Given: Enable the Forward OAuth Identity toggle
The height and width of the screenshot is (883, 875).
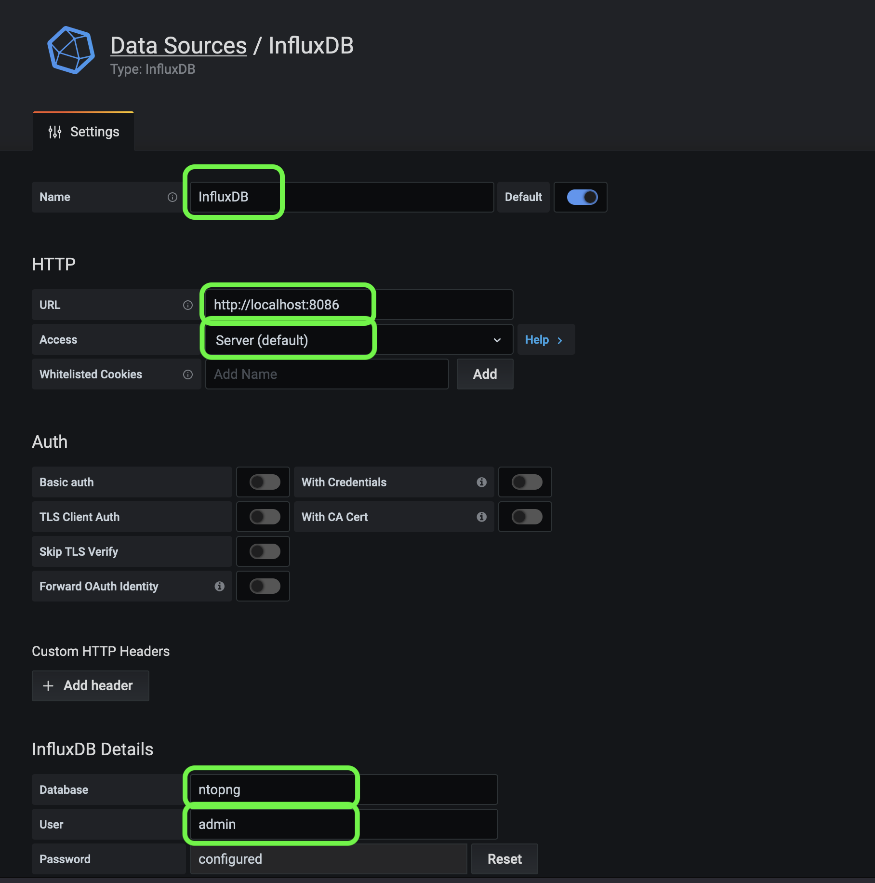Looking at the screenshot, I should (x=265, y=586).
